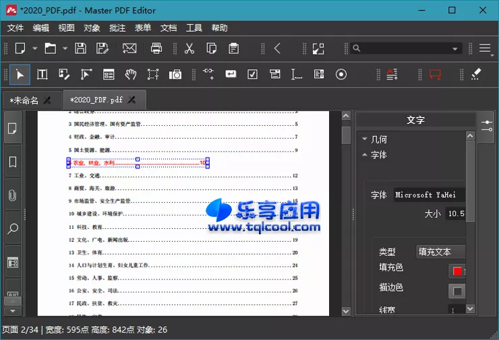Image resolution: width=499 pixels, height=340 pixels.
Task: Add a Radio Button form field tool
Action: (341, 75)
